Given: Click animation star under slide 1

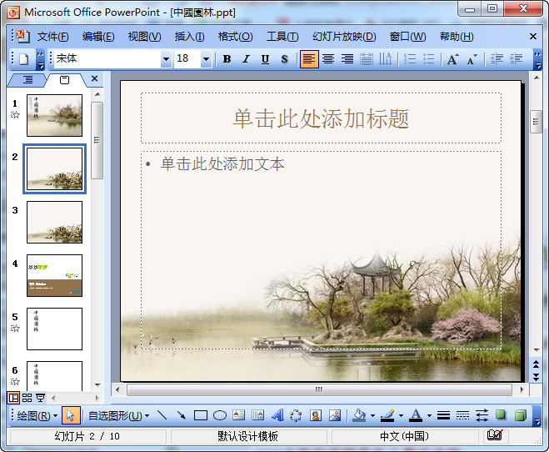Looking at the screenshot, I should [15, 114].
